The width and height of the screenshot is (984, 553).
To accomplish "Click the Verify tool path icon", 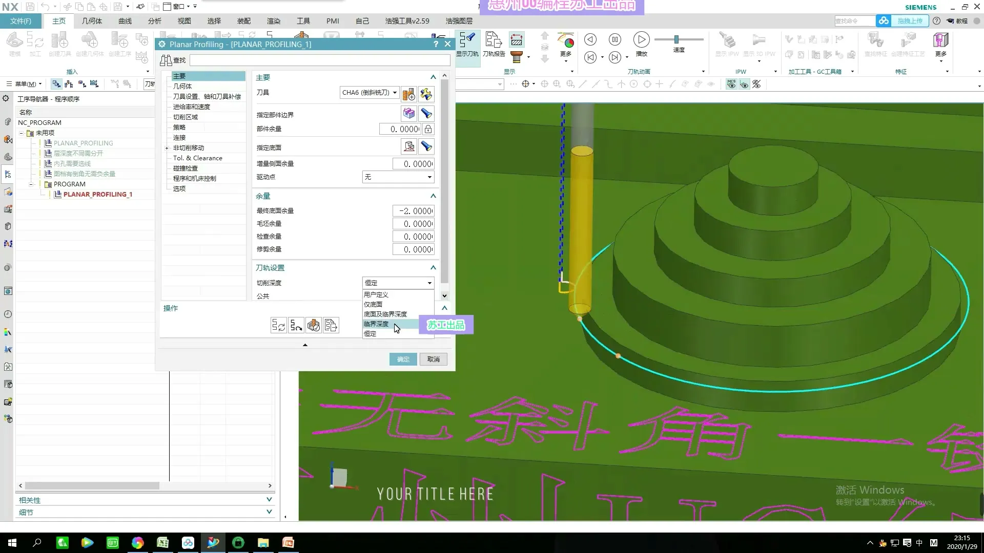I will (314, 325).
